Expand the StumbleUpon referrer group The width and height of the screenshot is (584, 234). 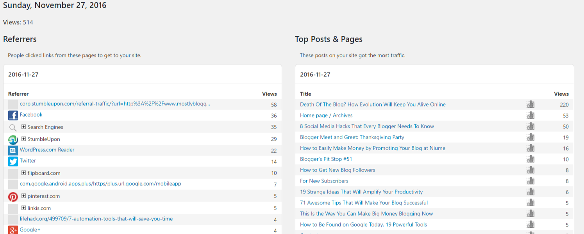[23, 139]
